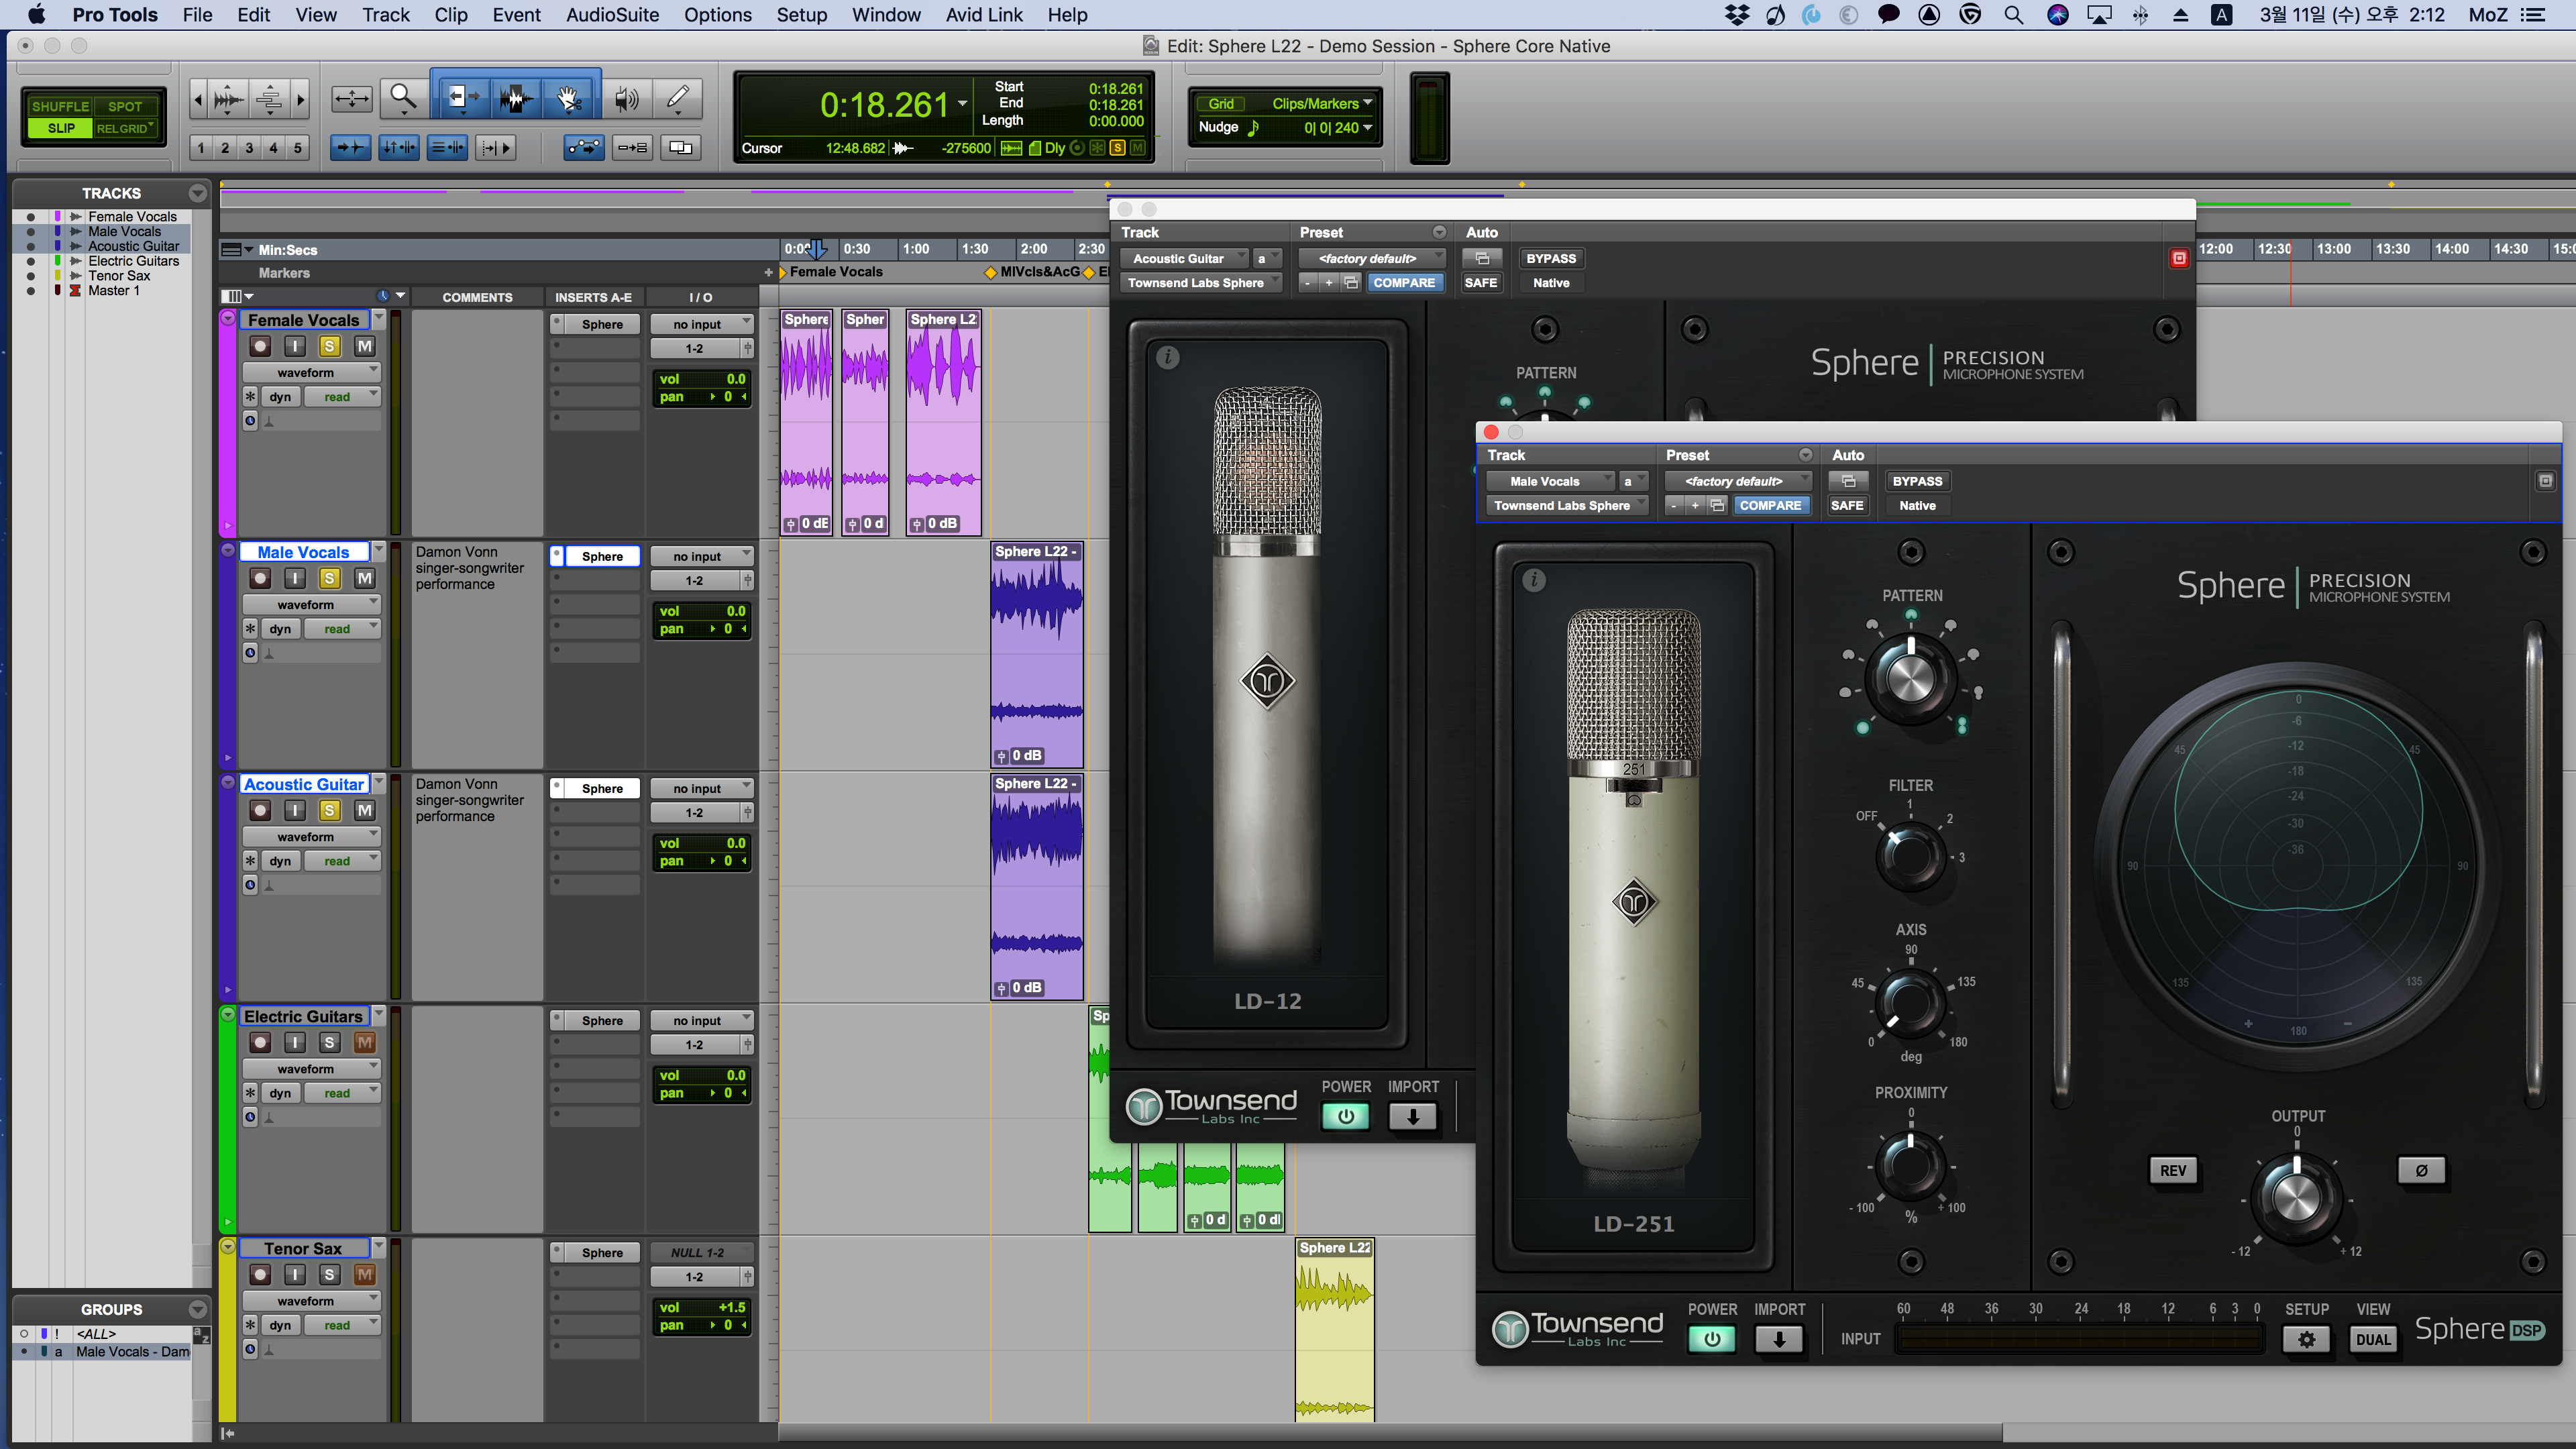Select the Selector waveform tool

click(x=516, y=98)
